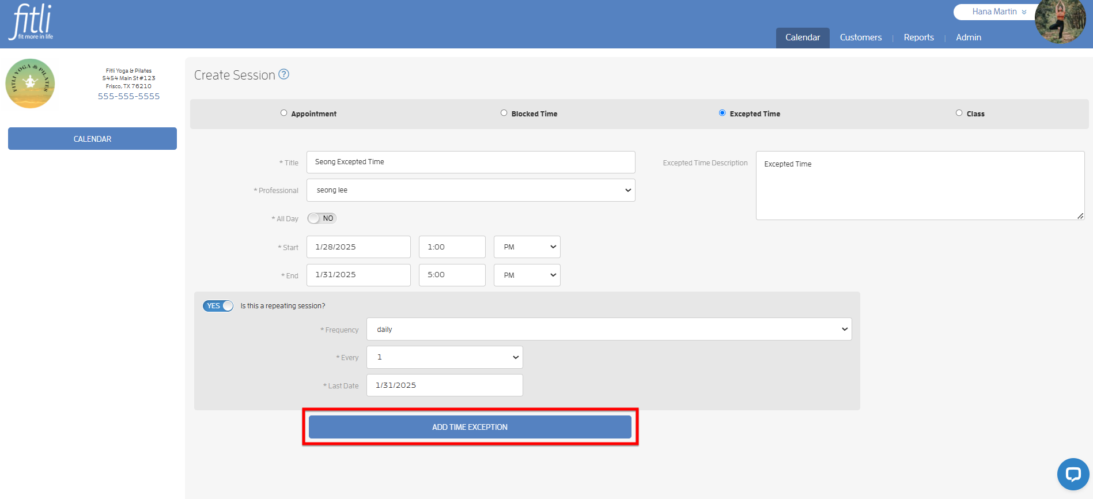The height and width of the screenshot is (499, 1093).
Task: Select the Excepted Time radio option
Action: click(722, 113)
